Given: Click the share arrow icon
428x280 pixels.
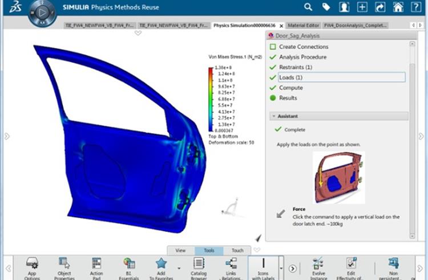Looking at the screenshot, I should coord(380,7).
